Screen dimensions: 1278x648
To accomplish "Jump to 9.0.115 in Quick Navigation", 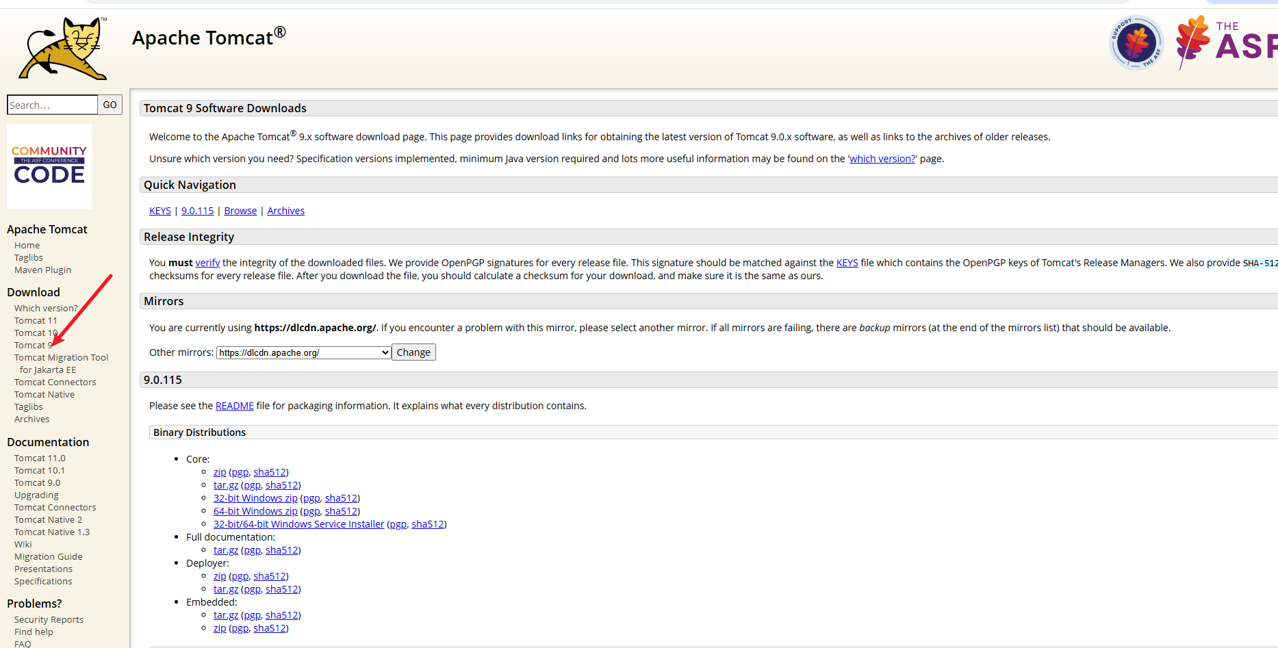I will coord(197,211).
